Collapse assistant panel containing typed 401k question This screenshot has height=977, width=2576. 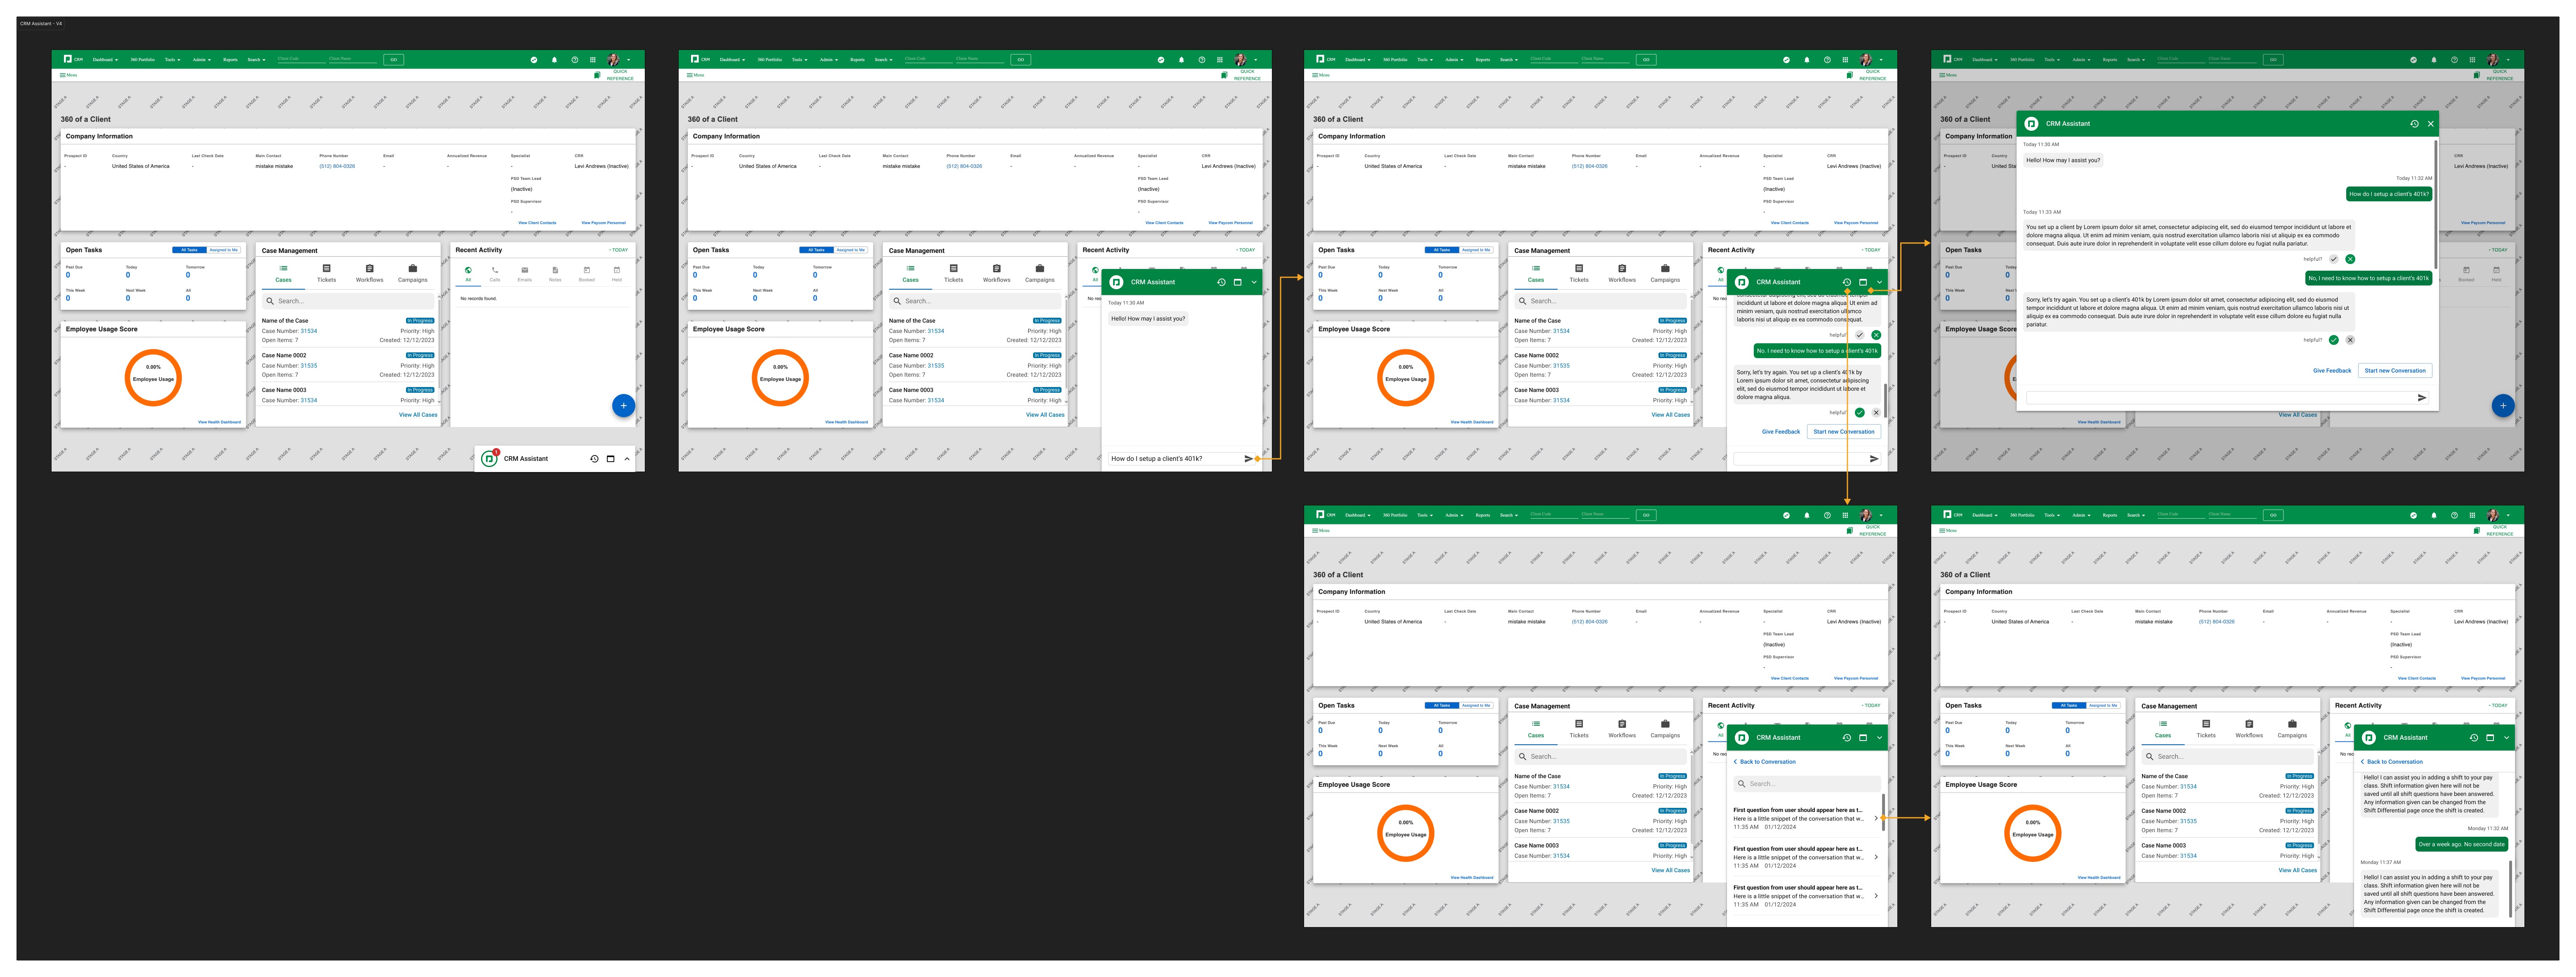pos(1254,282)
